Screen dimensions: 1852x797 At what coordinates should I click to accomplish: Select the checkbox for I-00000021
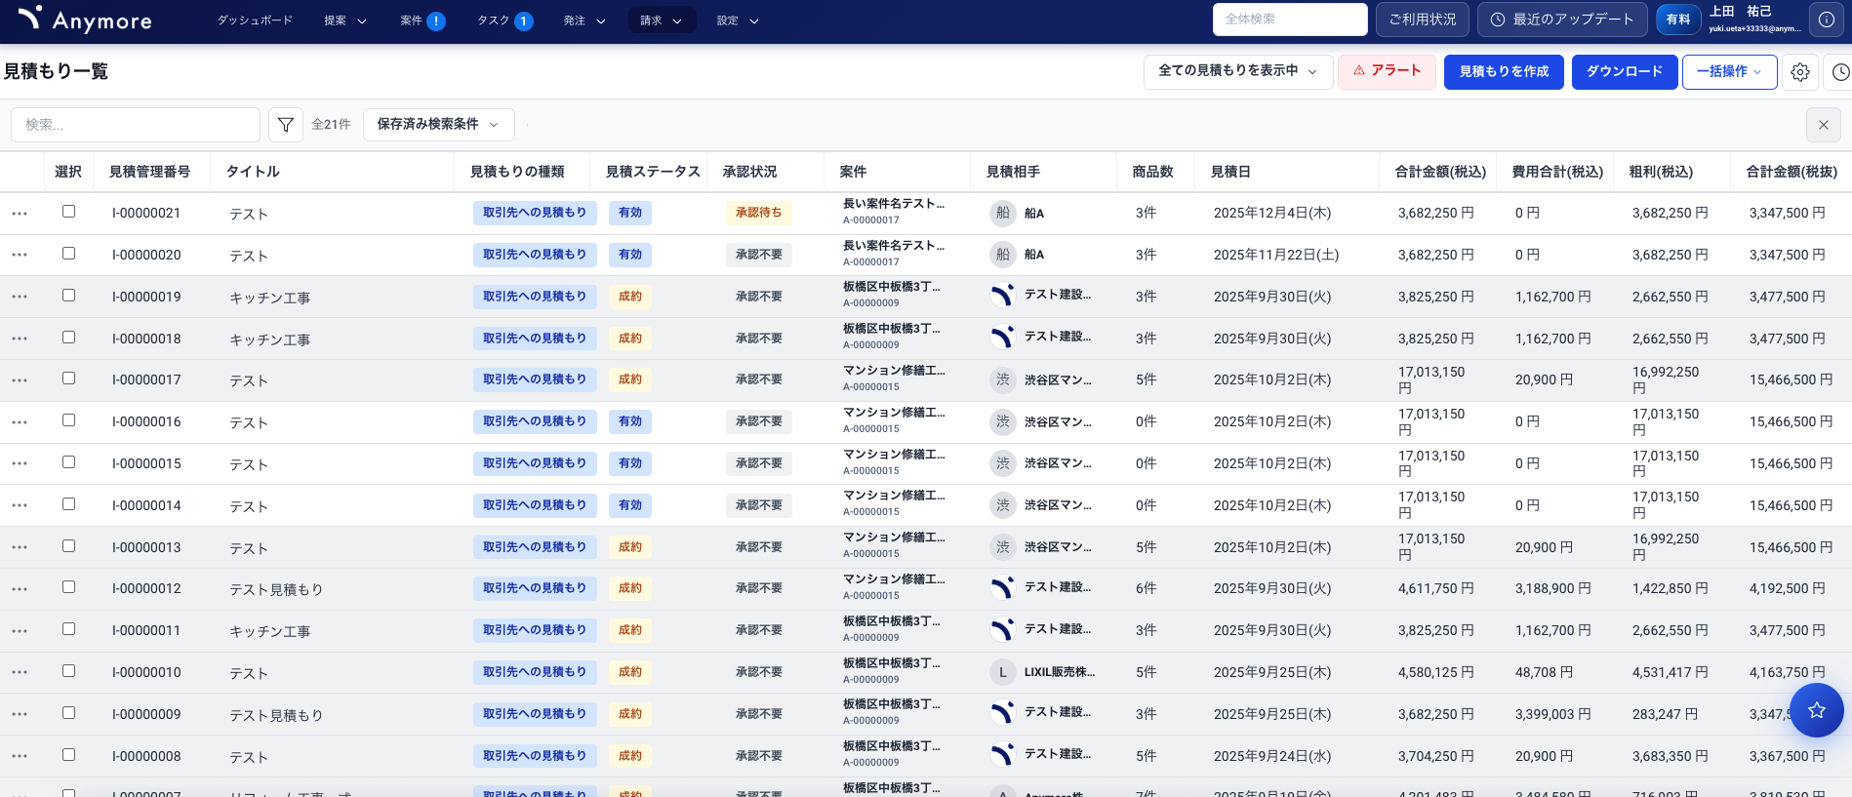(68, 212)
